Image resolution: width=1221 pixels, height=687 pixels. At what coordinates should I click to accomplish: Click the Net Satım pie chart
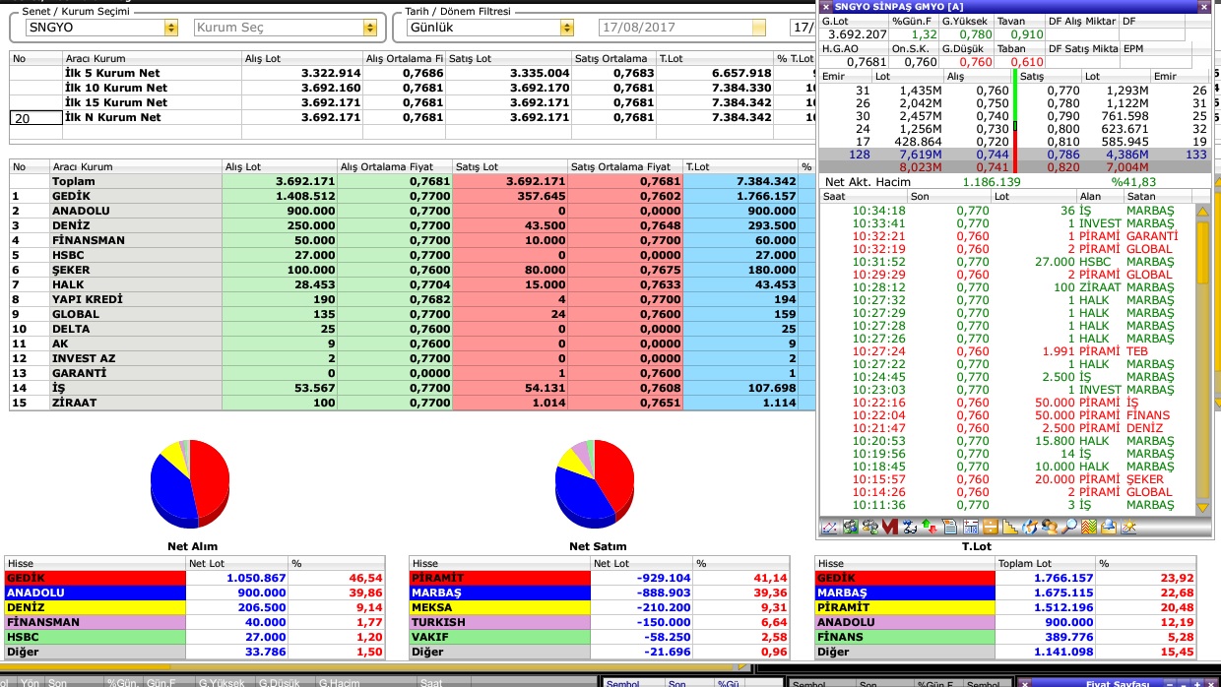point(595,482)
